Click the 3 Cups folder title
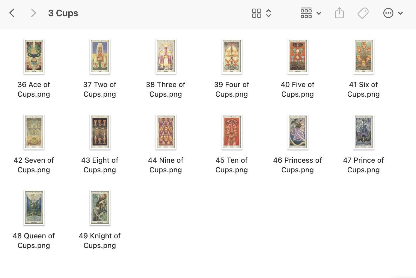 pos(63,13)
